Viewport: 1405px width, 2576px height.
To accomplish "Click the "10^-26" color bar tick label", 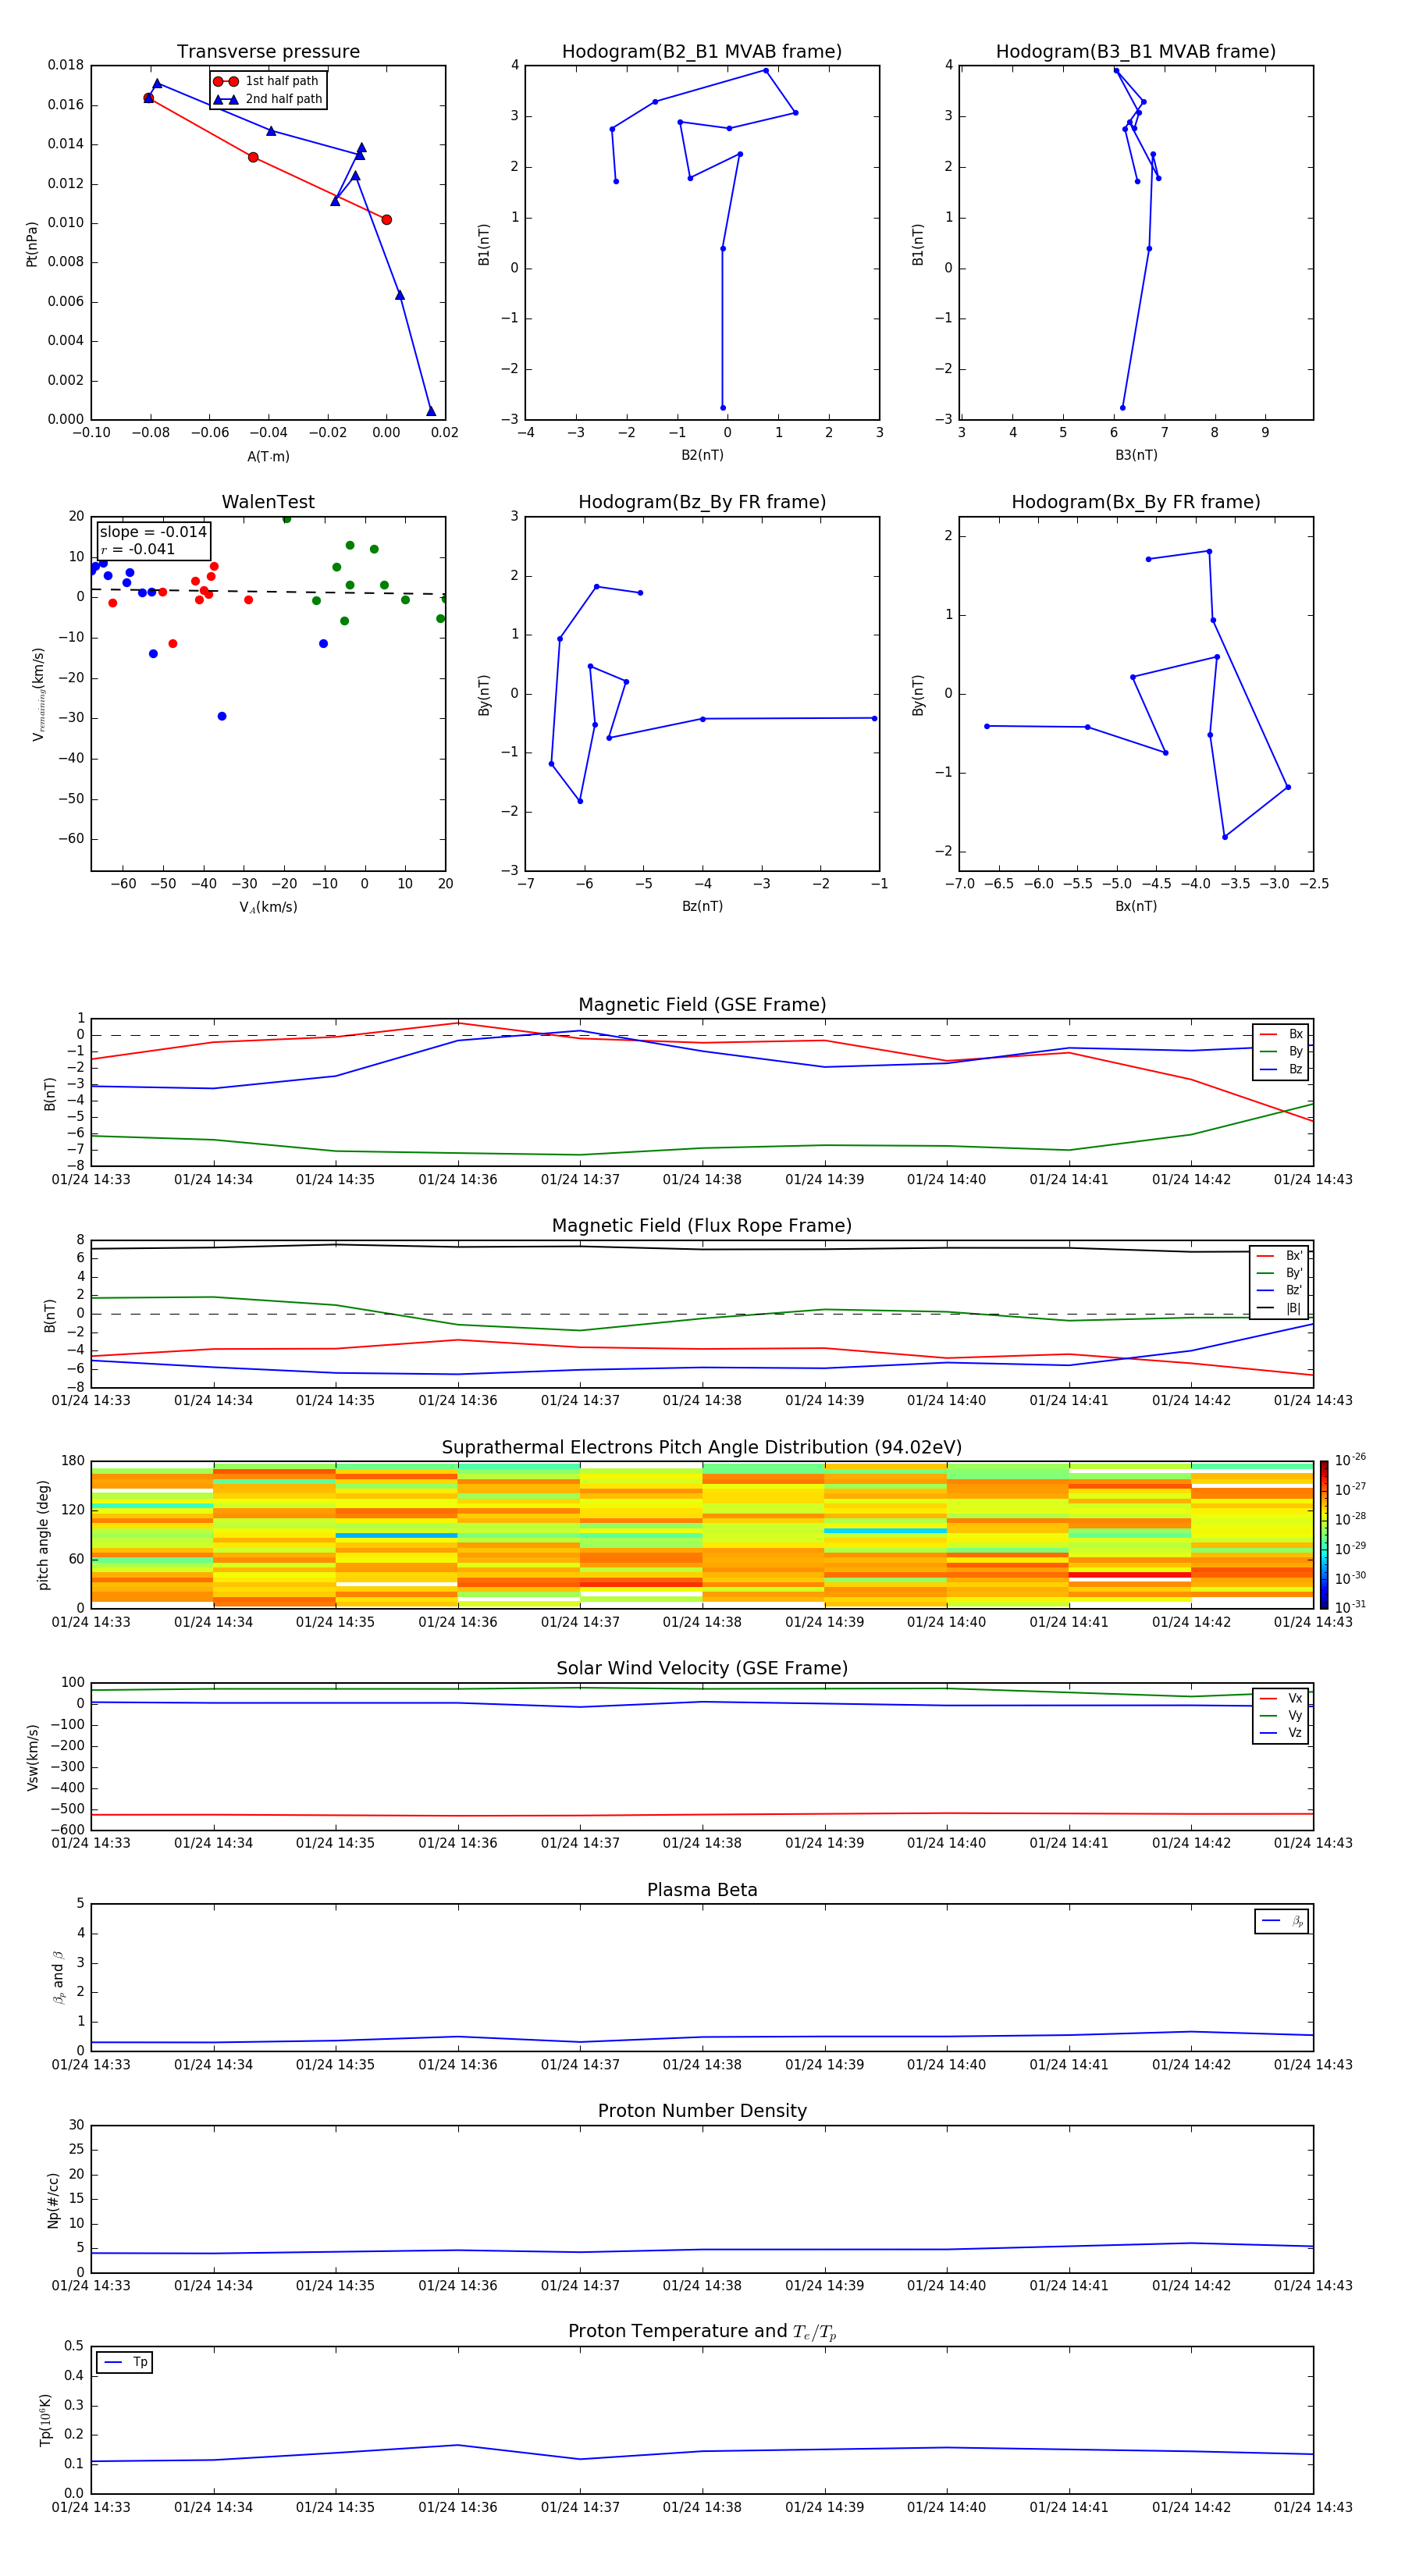I will [x=1350, y=1460].
